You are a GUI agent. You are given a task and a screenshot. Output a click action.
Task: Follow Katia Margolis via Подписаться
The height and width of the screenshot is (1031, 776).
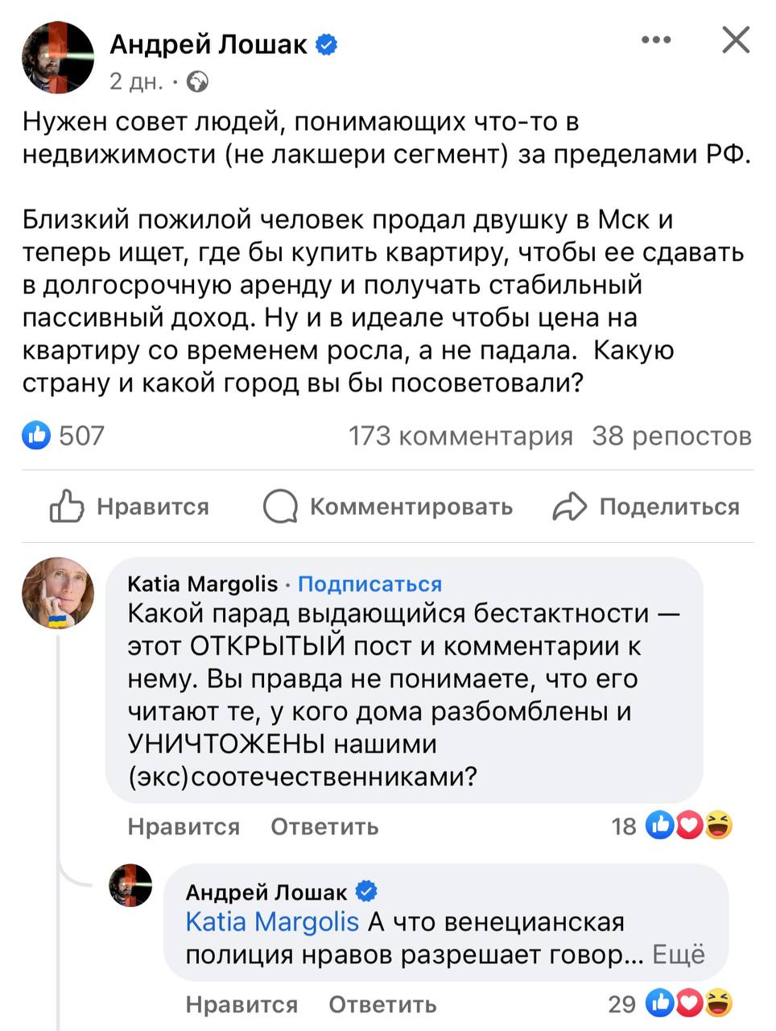369,584
